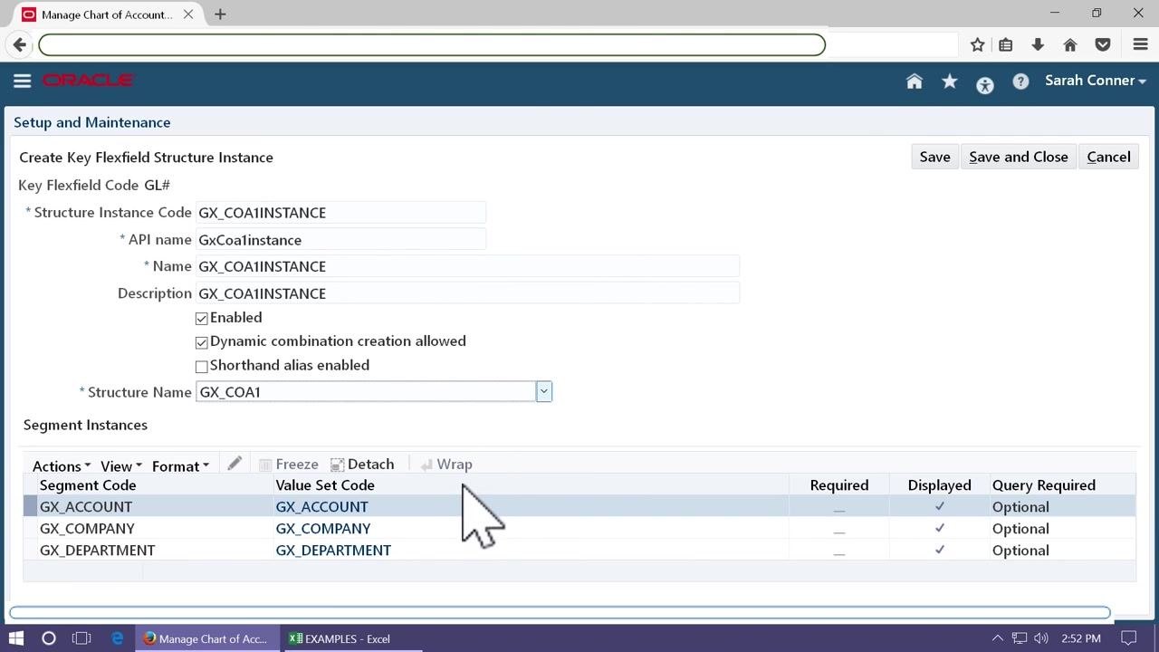Open the Oracle navigator hamburger menu
The height and width of the screenshot is (652, 1159).
tap(23, 81)
